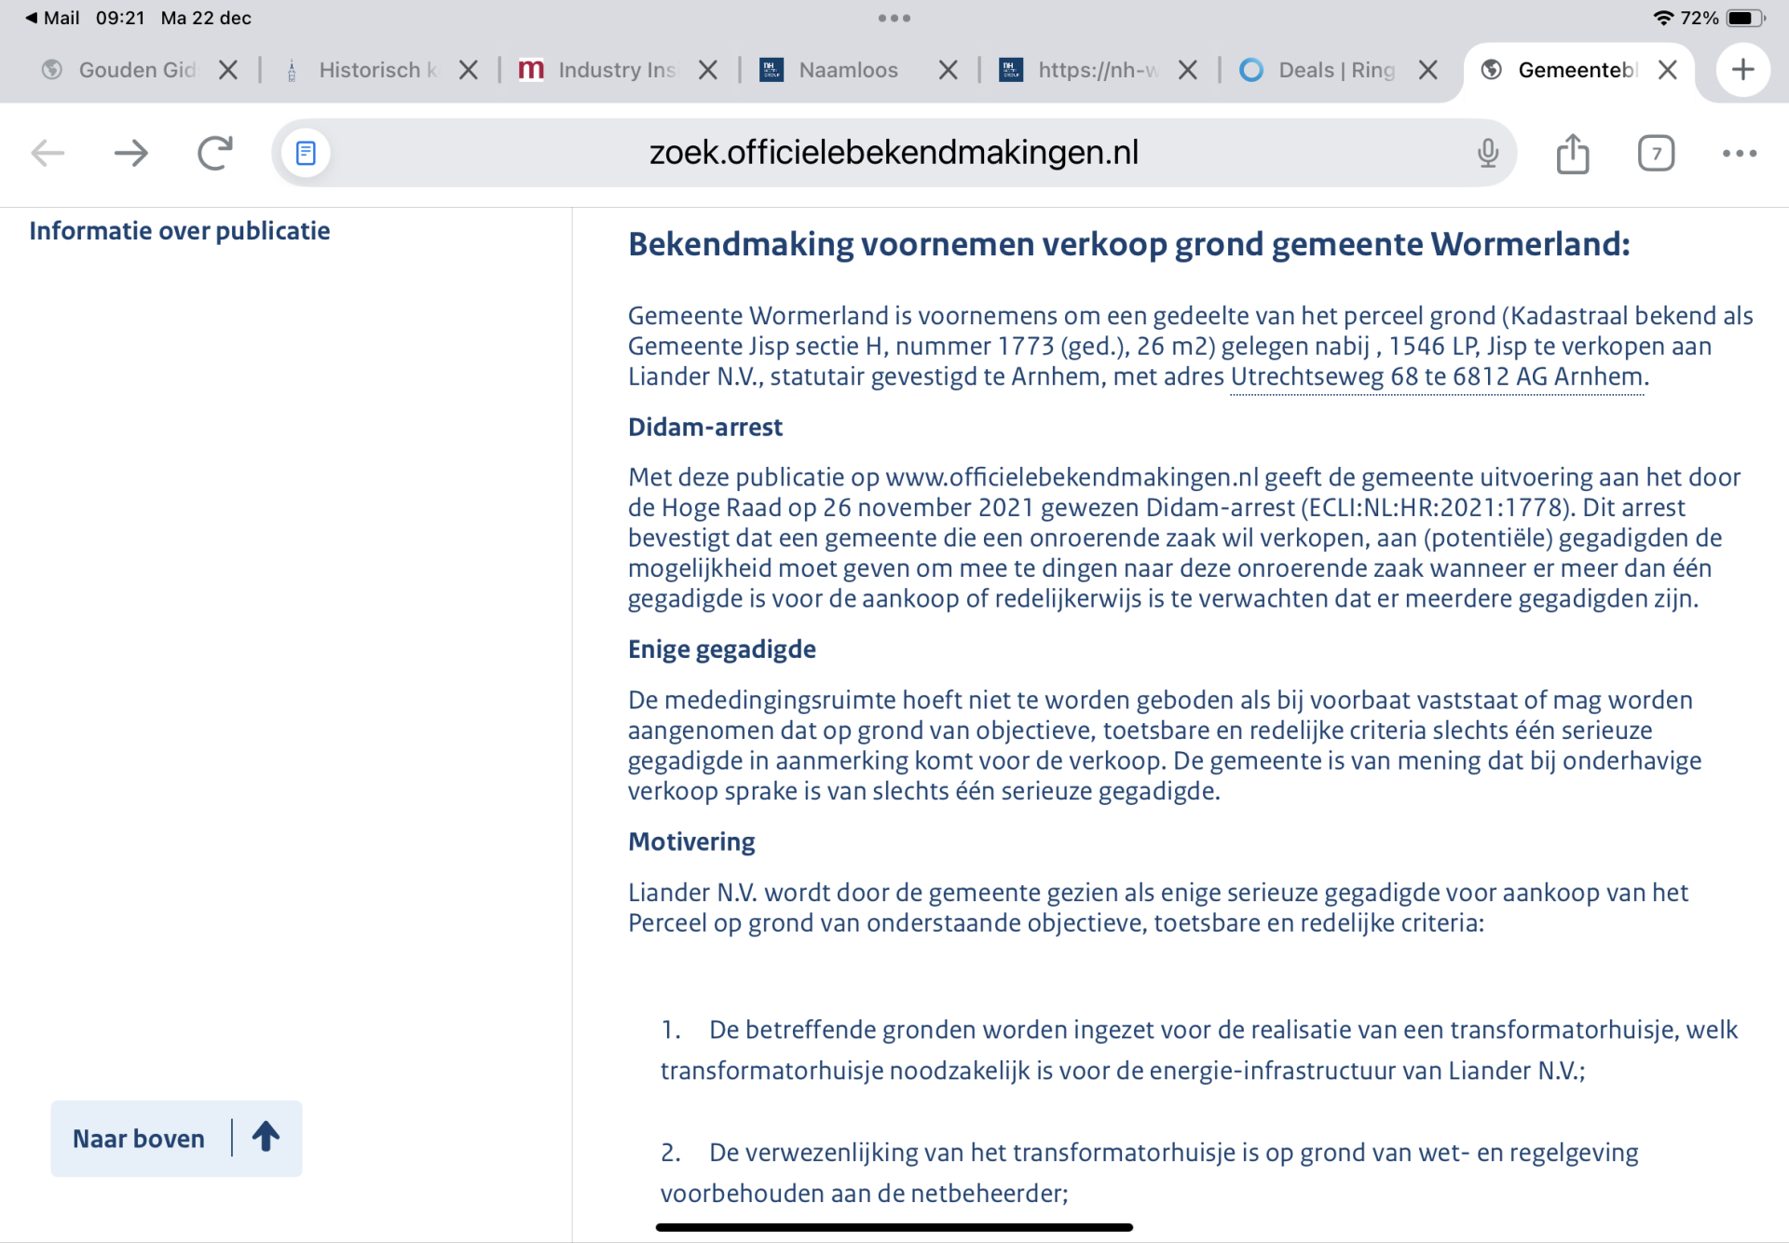Open reader view icon in address bar

pos(306,153)
